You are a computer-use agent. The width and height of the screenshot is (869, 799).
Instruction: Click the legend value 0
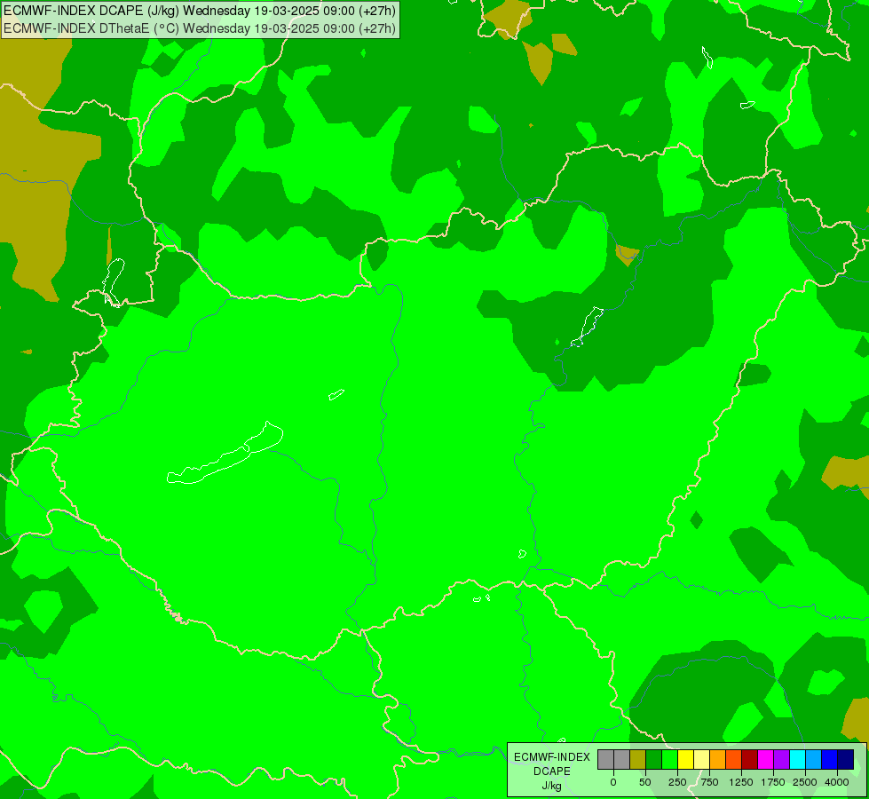(613, 782)
